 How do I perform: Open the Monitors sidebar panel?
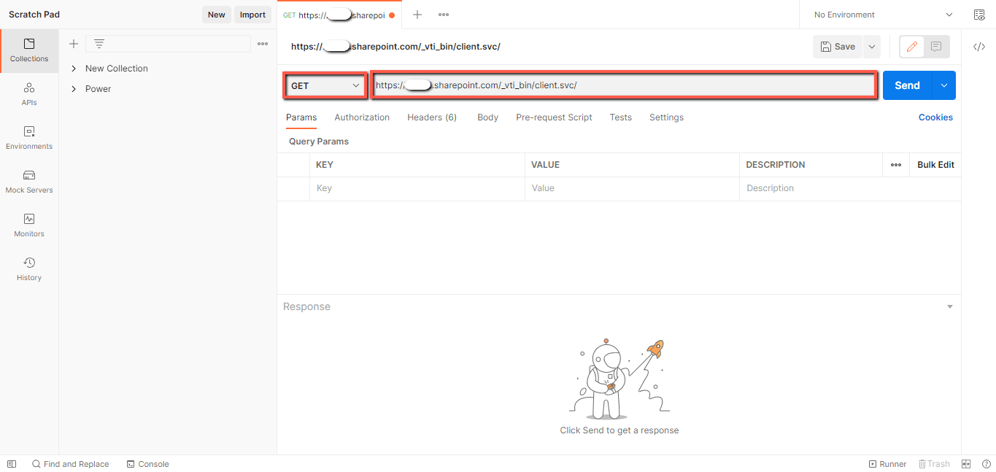29,225
